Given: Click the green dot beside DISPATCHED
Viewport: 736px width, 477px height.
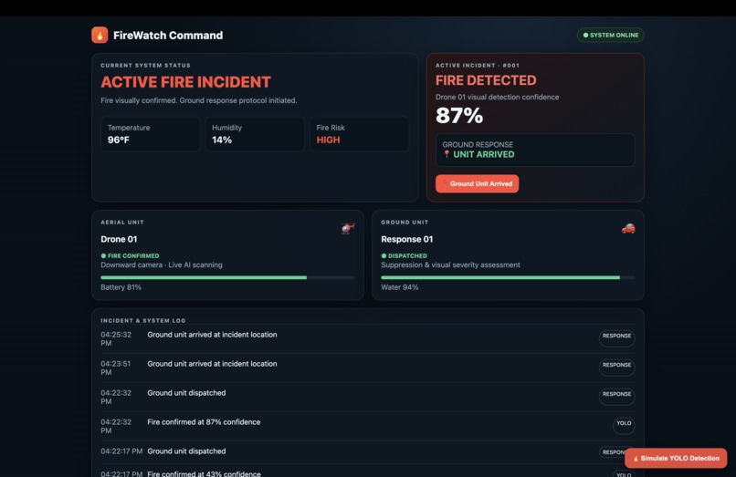Looking at the screenshot, I should pyautogui.click(x=384, y=255).
